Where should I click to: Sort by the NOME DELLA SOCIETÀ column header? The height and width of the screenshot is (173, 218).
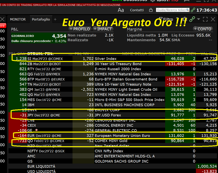click(x=144, y=54)
